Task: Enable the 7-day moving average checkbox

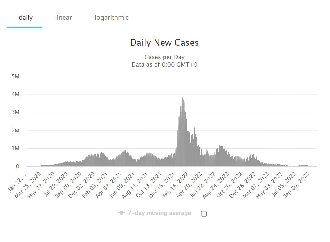Action: coord(204,213)
